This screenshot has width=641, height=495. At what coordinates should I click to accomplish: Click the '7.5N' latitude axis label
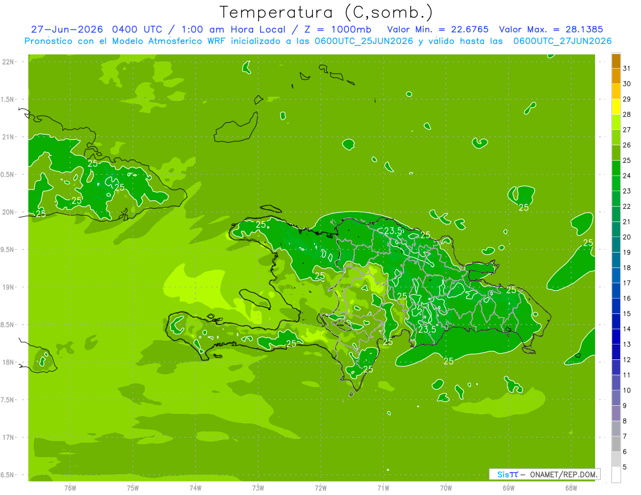pyautogui.click(x=8, y=400)
